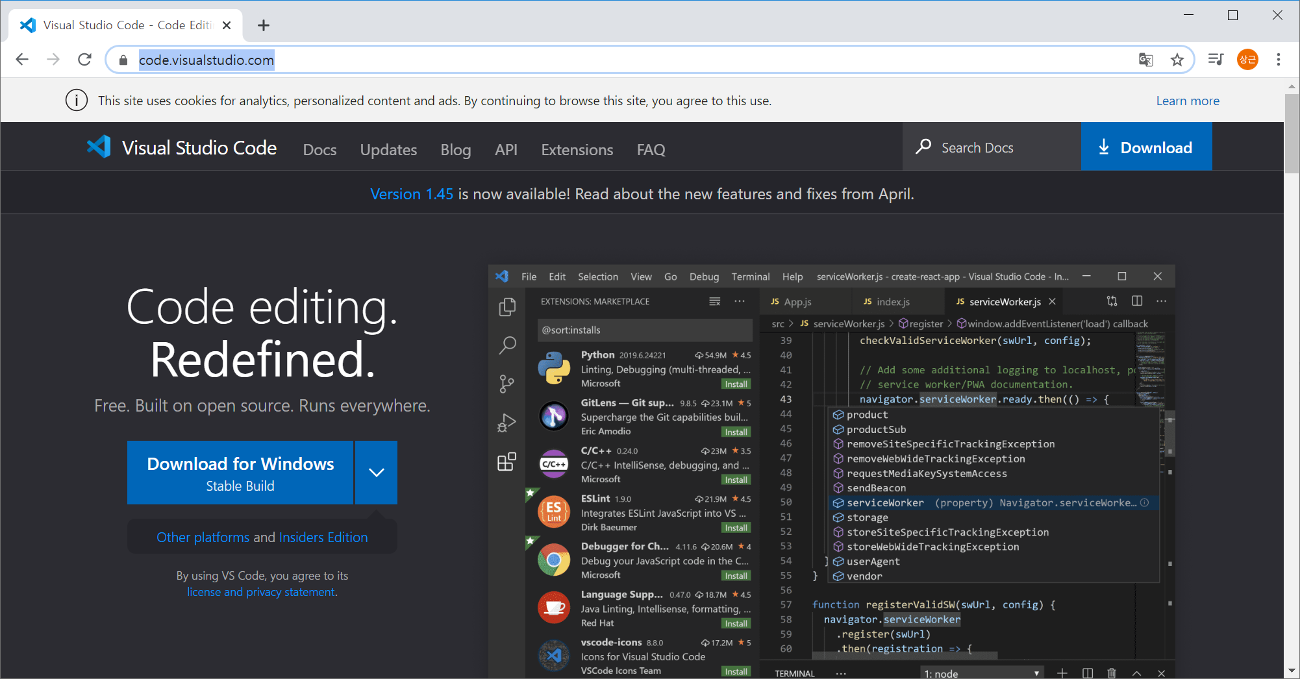Open the media control icon in the toolbar
Image resolution: width=1300 pixels, height=679 pixels.
pos(1215,60)
